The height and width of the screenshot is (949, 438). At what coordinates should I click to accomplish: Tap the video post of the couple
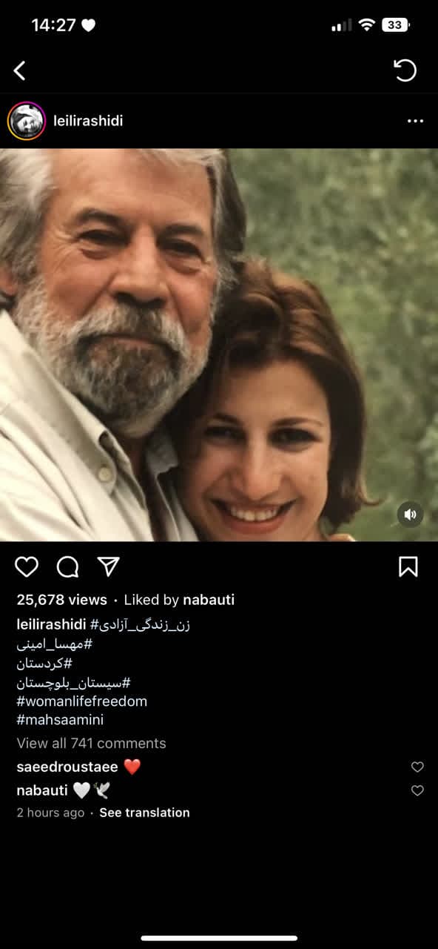[219, 345]
